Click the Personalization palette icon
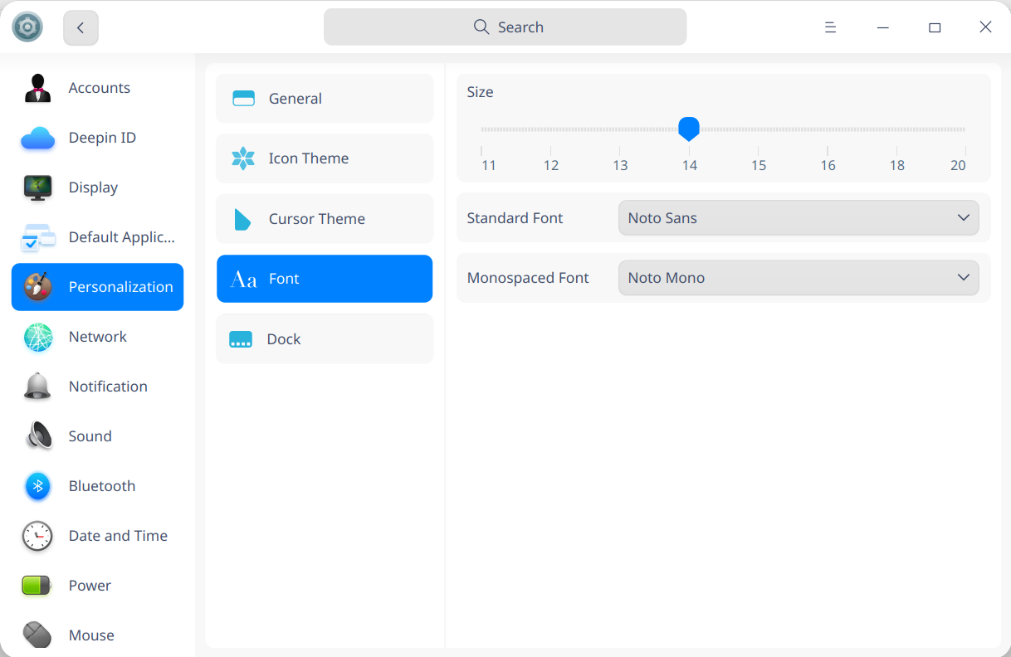 tap(38, 287)
